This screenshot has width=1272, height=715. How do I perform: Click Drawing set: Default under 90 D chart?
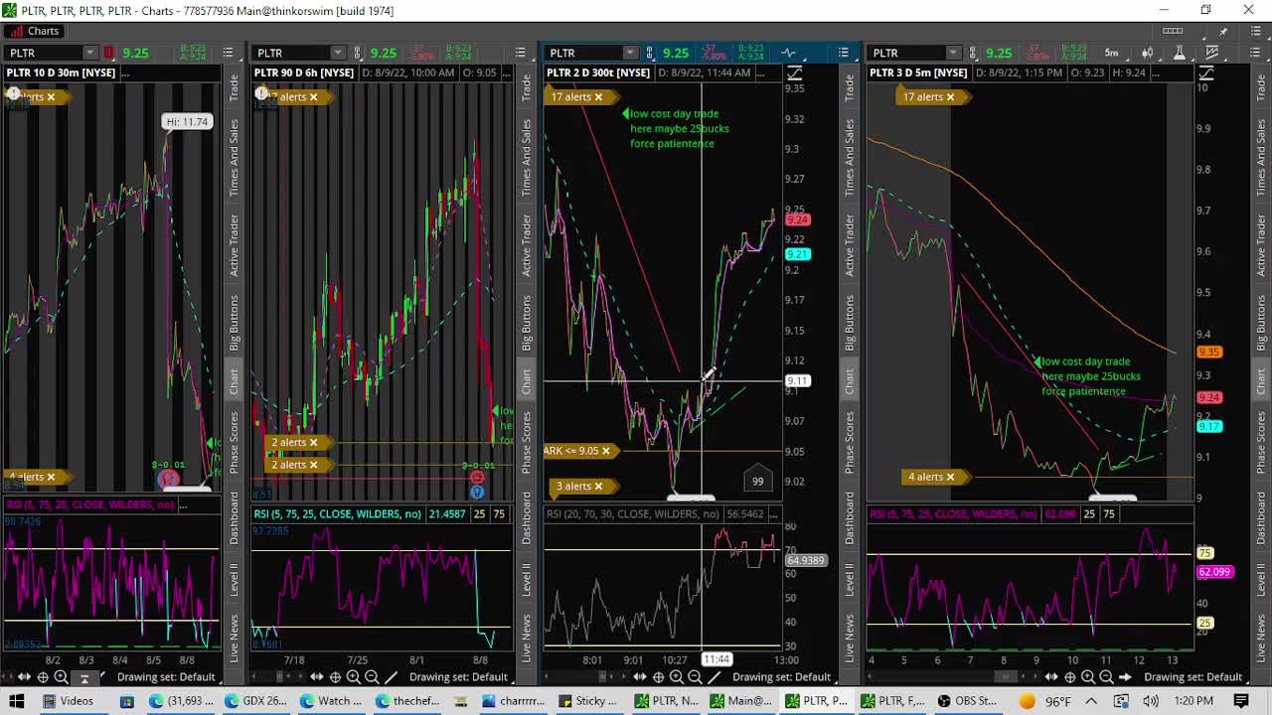pyautogui.click(x=458, y=677)
